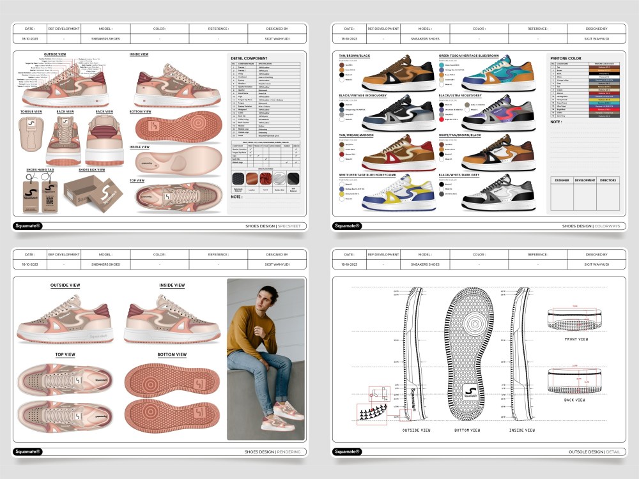639x479 pixels.
Task: Select the Black/White/Dark Grey sneaker
Action: [498, 193]
